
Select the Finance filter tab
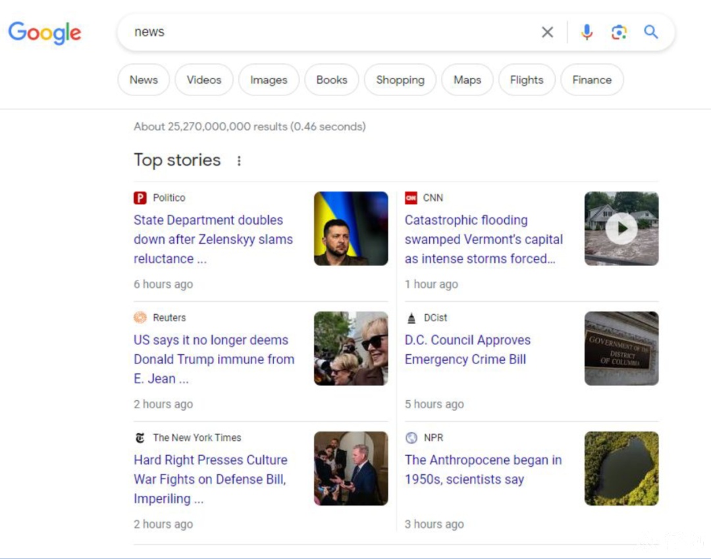(592, 80)
